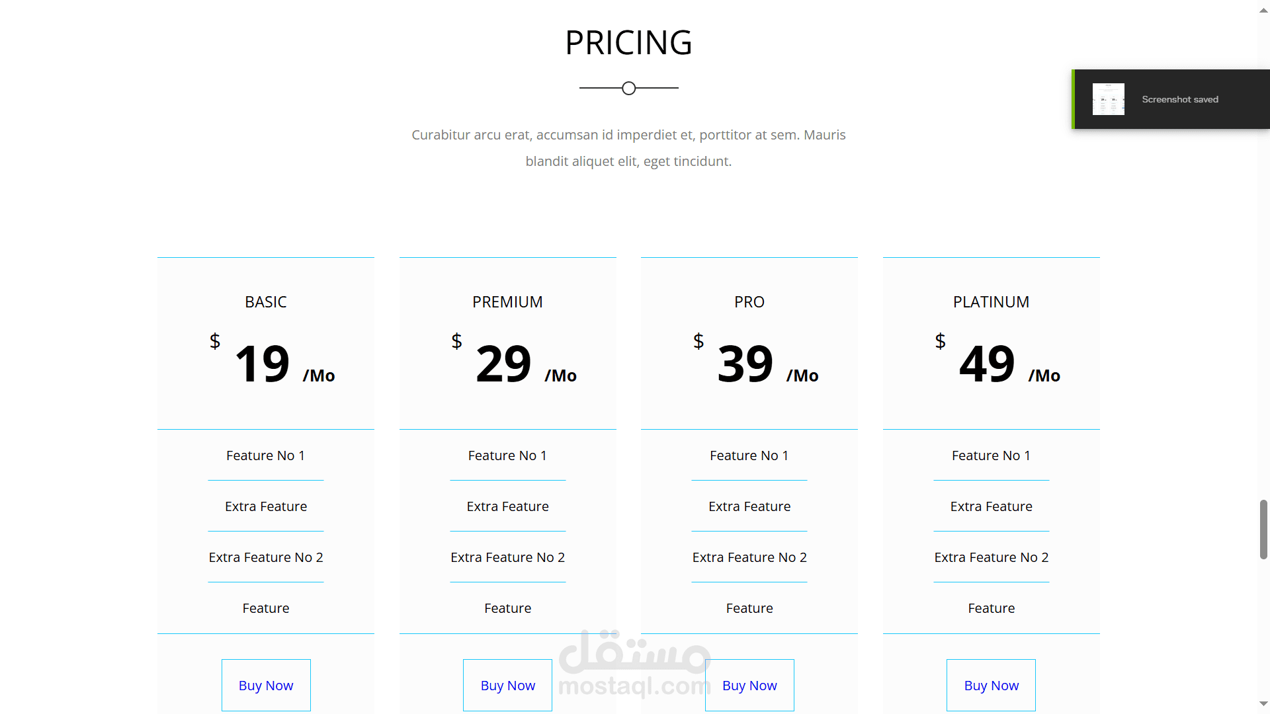Click Extra Feature in the Platinum card

[x=991, y=506]
